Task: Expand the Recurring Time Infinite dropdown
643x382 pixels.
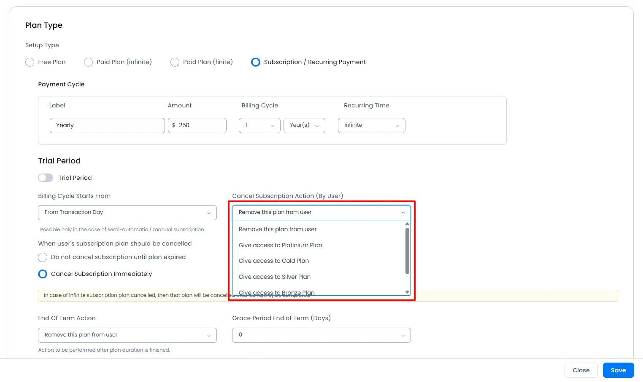Action: pyautogui.click(x=371, y=126)
